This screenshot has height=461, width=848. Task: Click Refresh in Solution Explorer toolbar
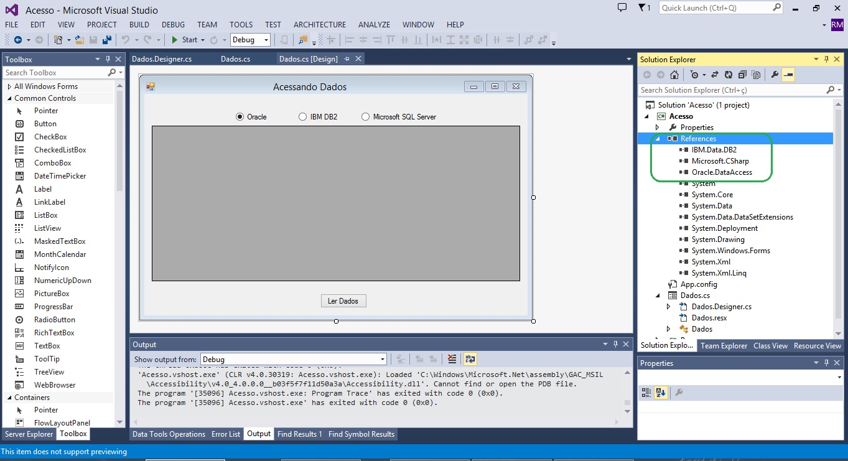729,75
